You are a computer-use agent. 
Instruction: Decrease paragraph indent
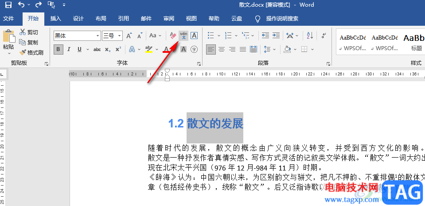[265, 36]
